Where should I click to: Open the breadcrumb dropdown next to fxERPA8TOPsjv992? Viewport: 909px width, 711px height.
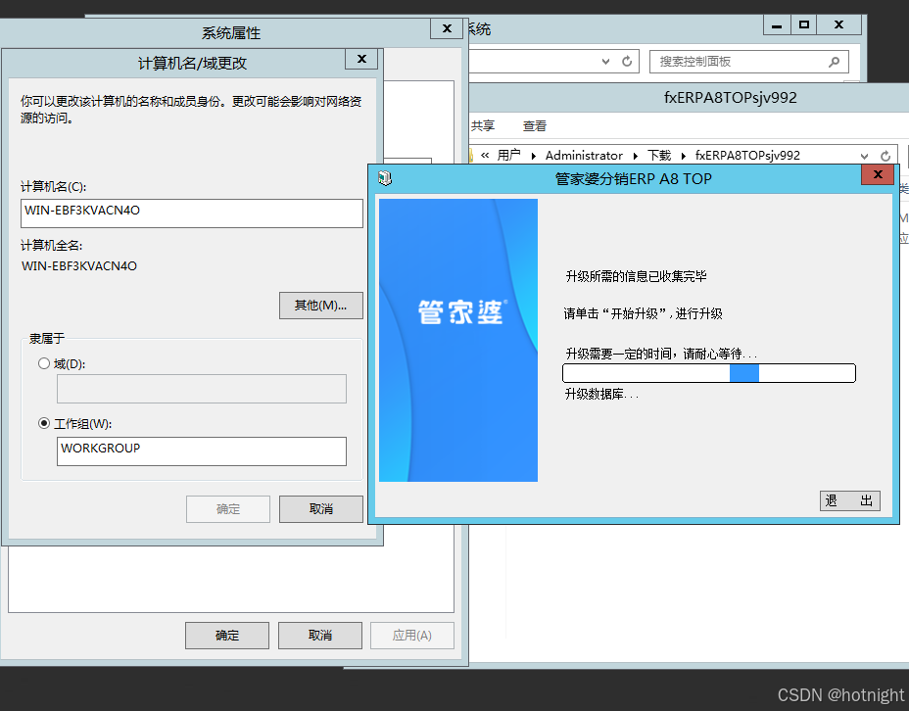pos(864,155)
